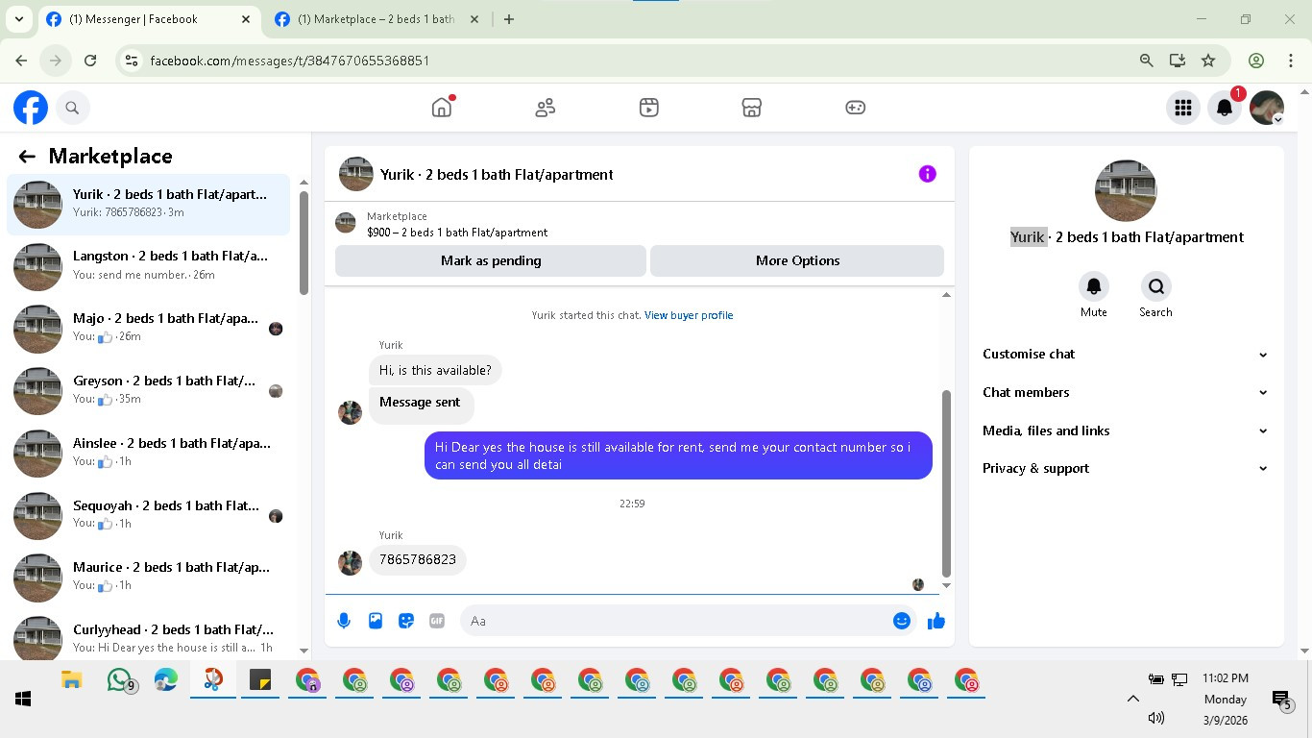Close the Marketplace browser tab
Image resolution: width=1312 pixels, height=738 pixels.
click(x=474, y=19)
